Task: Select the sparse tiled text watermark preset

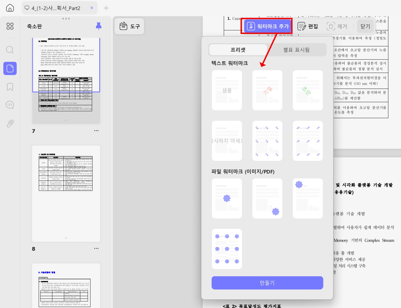Action: point(267,141)
